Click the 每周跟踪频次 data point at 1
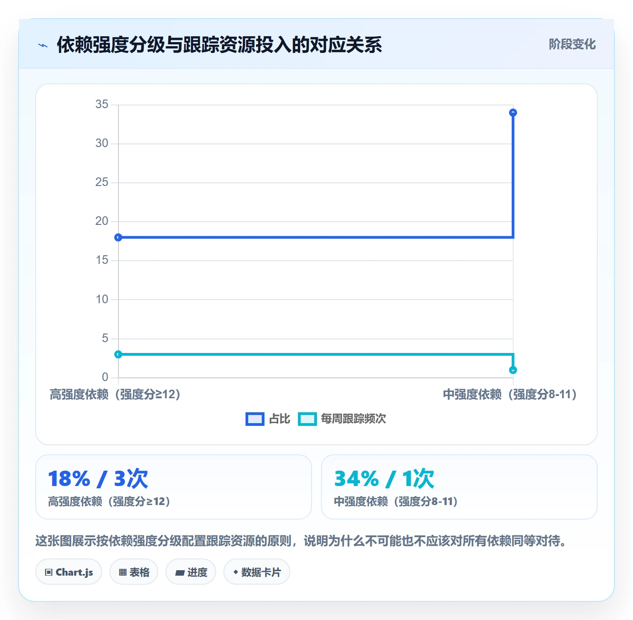The image size is (633, 620). pyautogui.click(x=513, y=370)
